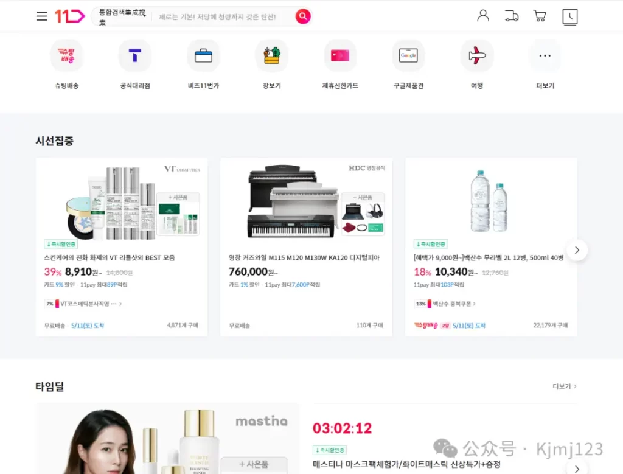Click the 110개 구매 count

(369, 325)
